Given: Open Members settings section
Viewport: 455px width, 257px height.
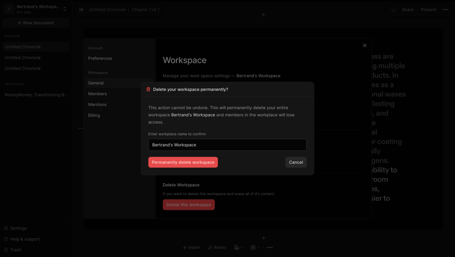Looking at the screenshot, I should 119,94.
